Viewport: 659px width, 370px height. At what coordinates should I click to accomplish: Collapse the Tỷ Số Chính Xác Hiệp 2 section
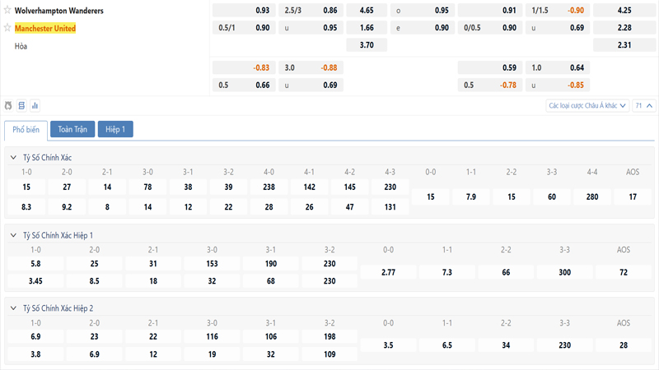[13, 308]
